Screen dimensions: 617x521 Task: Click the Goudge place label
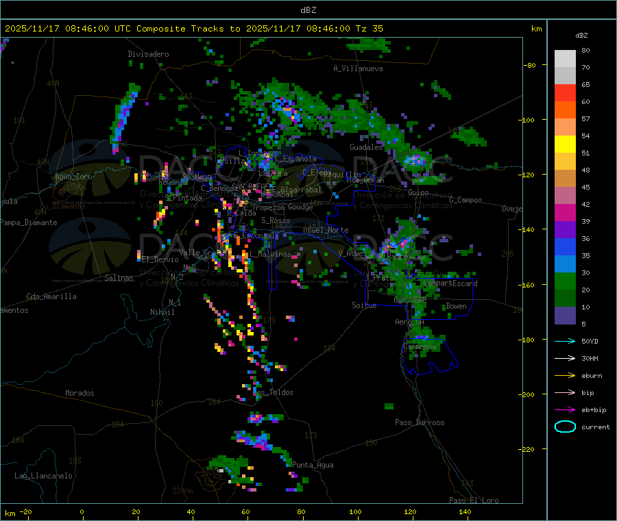(x=300, y=207)
